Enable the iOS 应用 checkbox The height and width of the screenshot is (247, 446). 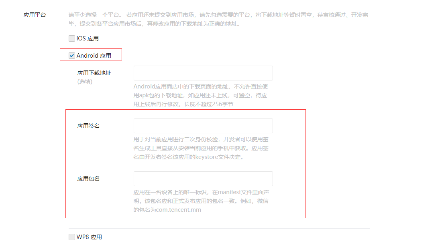(x=72, y=38)
